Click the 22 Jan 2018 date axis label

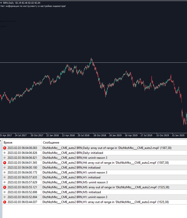tap(53, 135)
